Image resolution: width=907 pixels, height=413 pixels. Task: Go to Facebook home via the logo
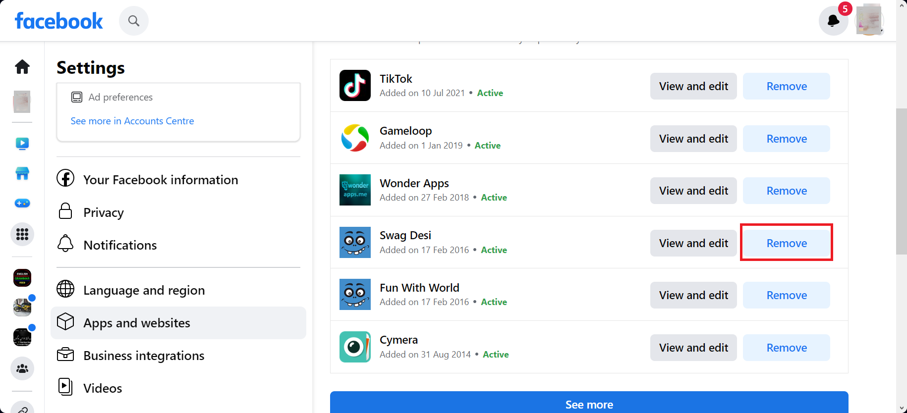point(59,21)
